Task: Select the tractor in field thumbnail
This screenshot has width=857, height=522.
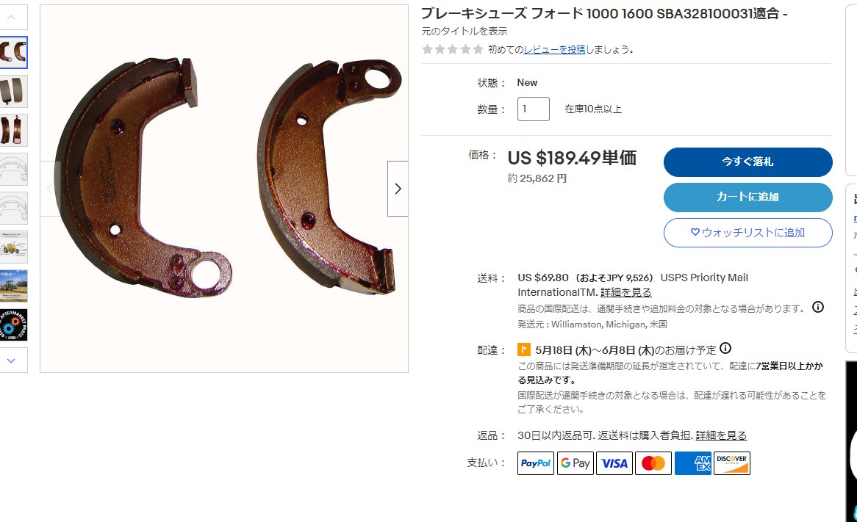Action: [x=14, y=286]
